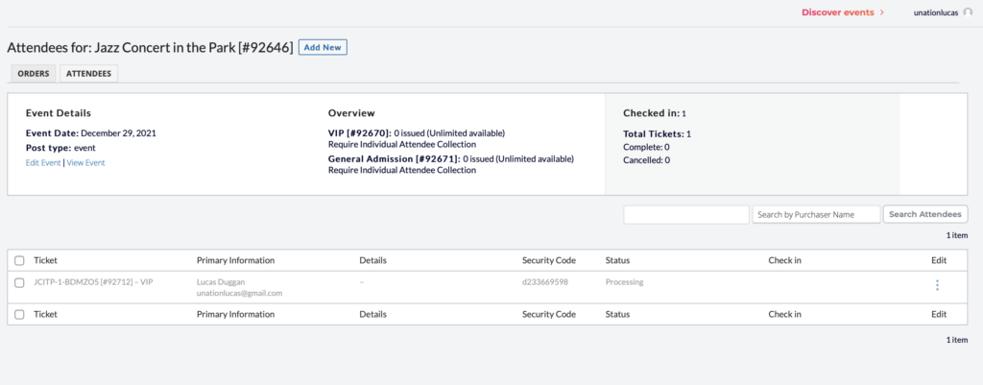The height and width of the screenshot is (385, 983).
Task: Click the arrow next to Discover events
Action: (882, 12)
